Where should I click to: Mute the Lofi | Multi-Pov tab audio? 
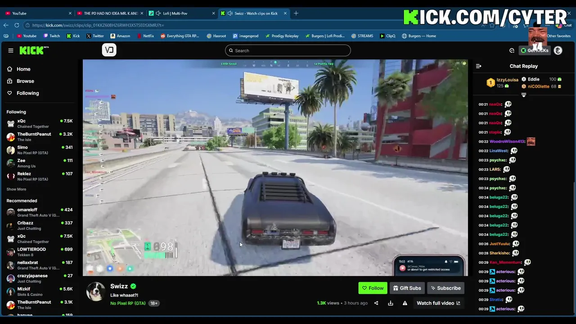click(158, 13)
